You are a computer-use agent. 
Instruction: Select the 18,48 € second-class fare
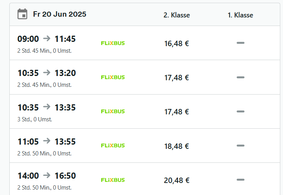(176, 146)
